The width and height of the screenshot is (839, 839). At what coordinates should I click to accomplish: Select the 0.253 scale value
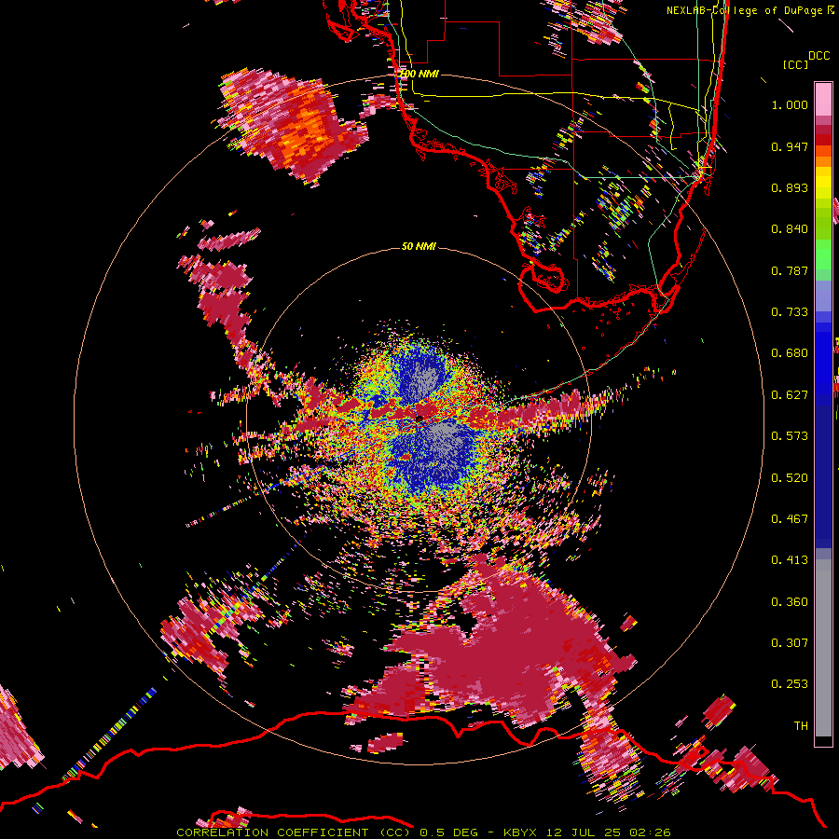click(x=790, y=684)
